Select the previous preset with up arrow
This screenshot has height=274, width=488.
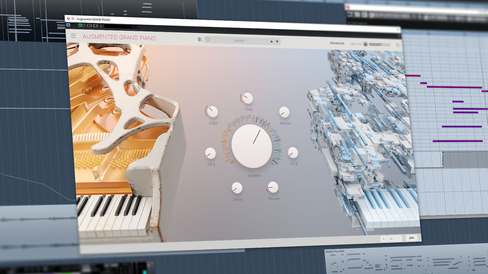click(271, 41)
